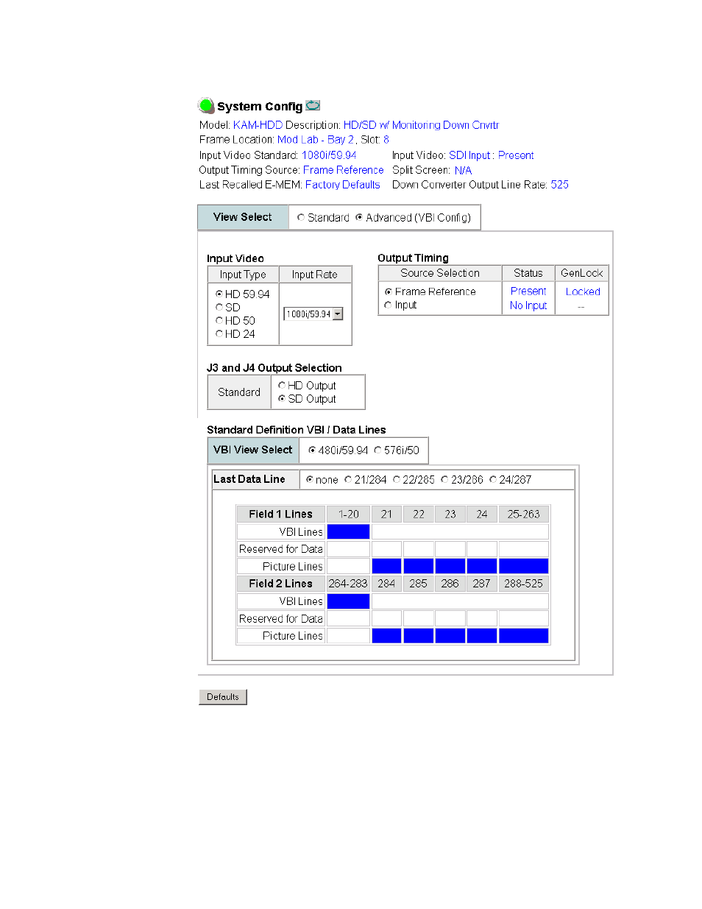Click Field 2 Picture Lines cell for line 287
Screen dimensions: 702x909
(x=481, y=636)
